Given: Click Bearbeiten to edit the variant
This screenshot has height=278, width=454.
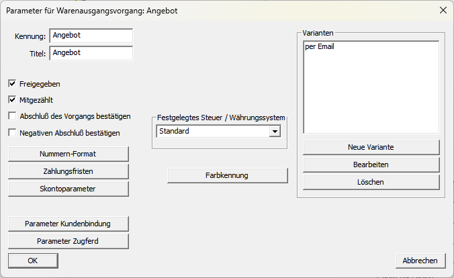Looking at the screenshot, I should [x=371, y=165].
